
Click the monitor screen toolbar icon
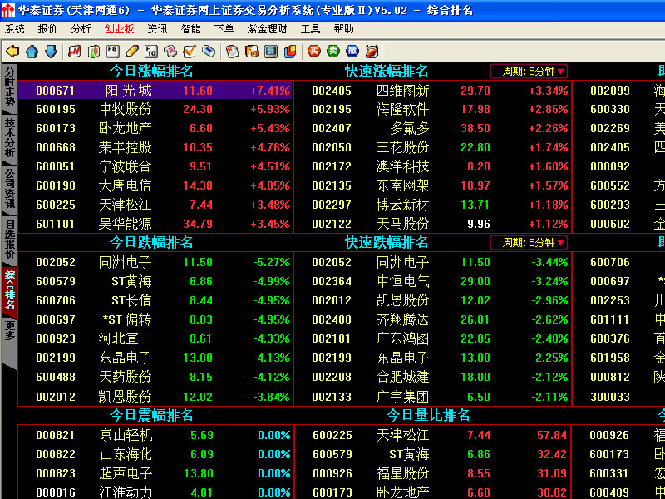click(x=271, y=52)
